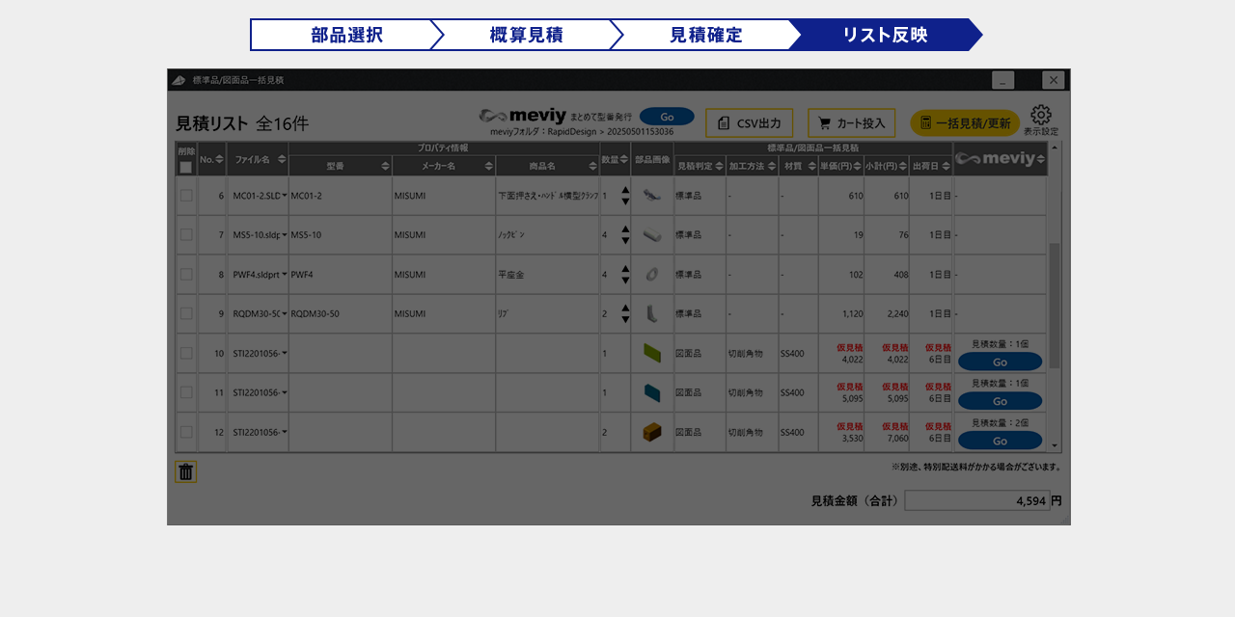The width and height of the screenshot is (1235, 617).
Task: Increase quantity for row 7 MS5-10
Action: point(625,229)
